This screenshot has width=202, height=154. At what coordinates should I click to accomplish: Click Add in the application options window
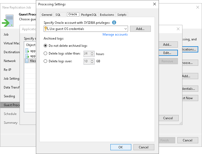pyautogui.click(x=168, y=45)
